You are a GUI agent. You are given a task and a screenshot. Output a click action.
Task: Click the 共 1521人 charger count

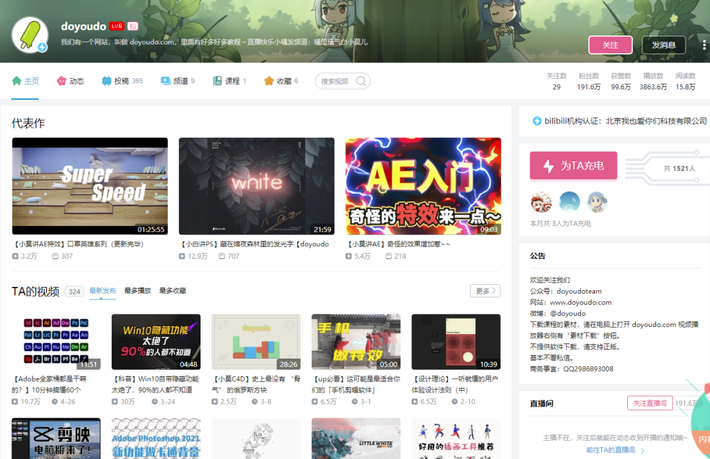(x=679, y=169)
